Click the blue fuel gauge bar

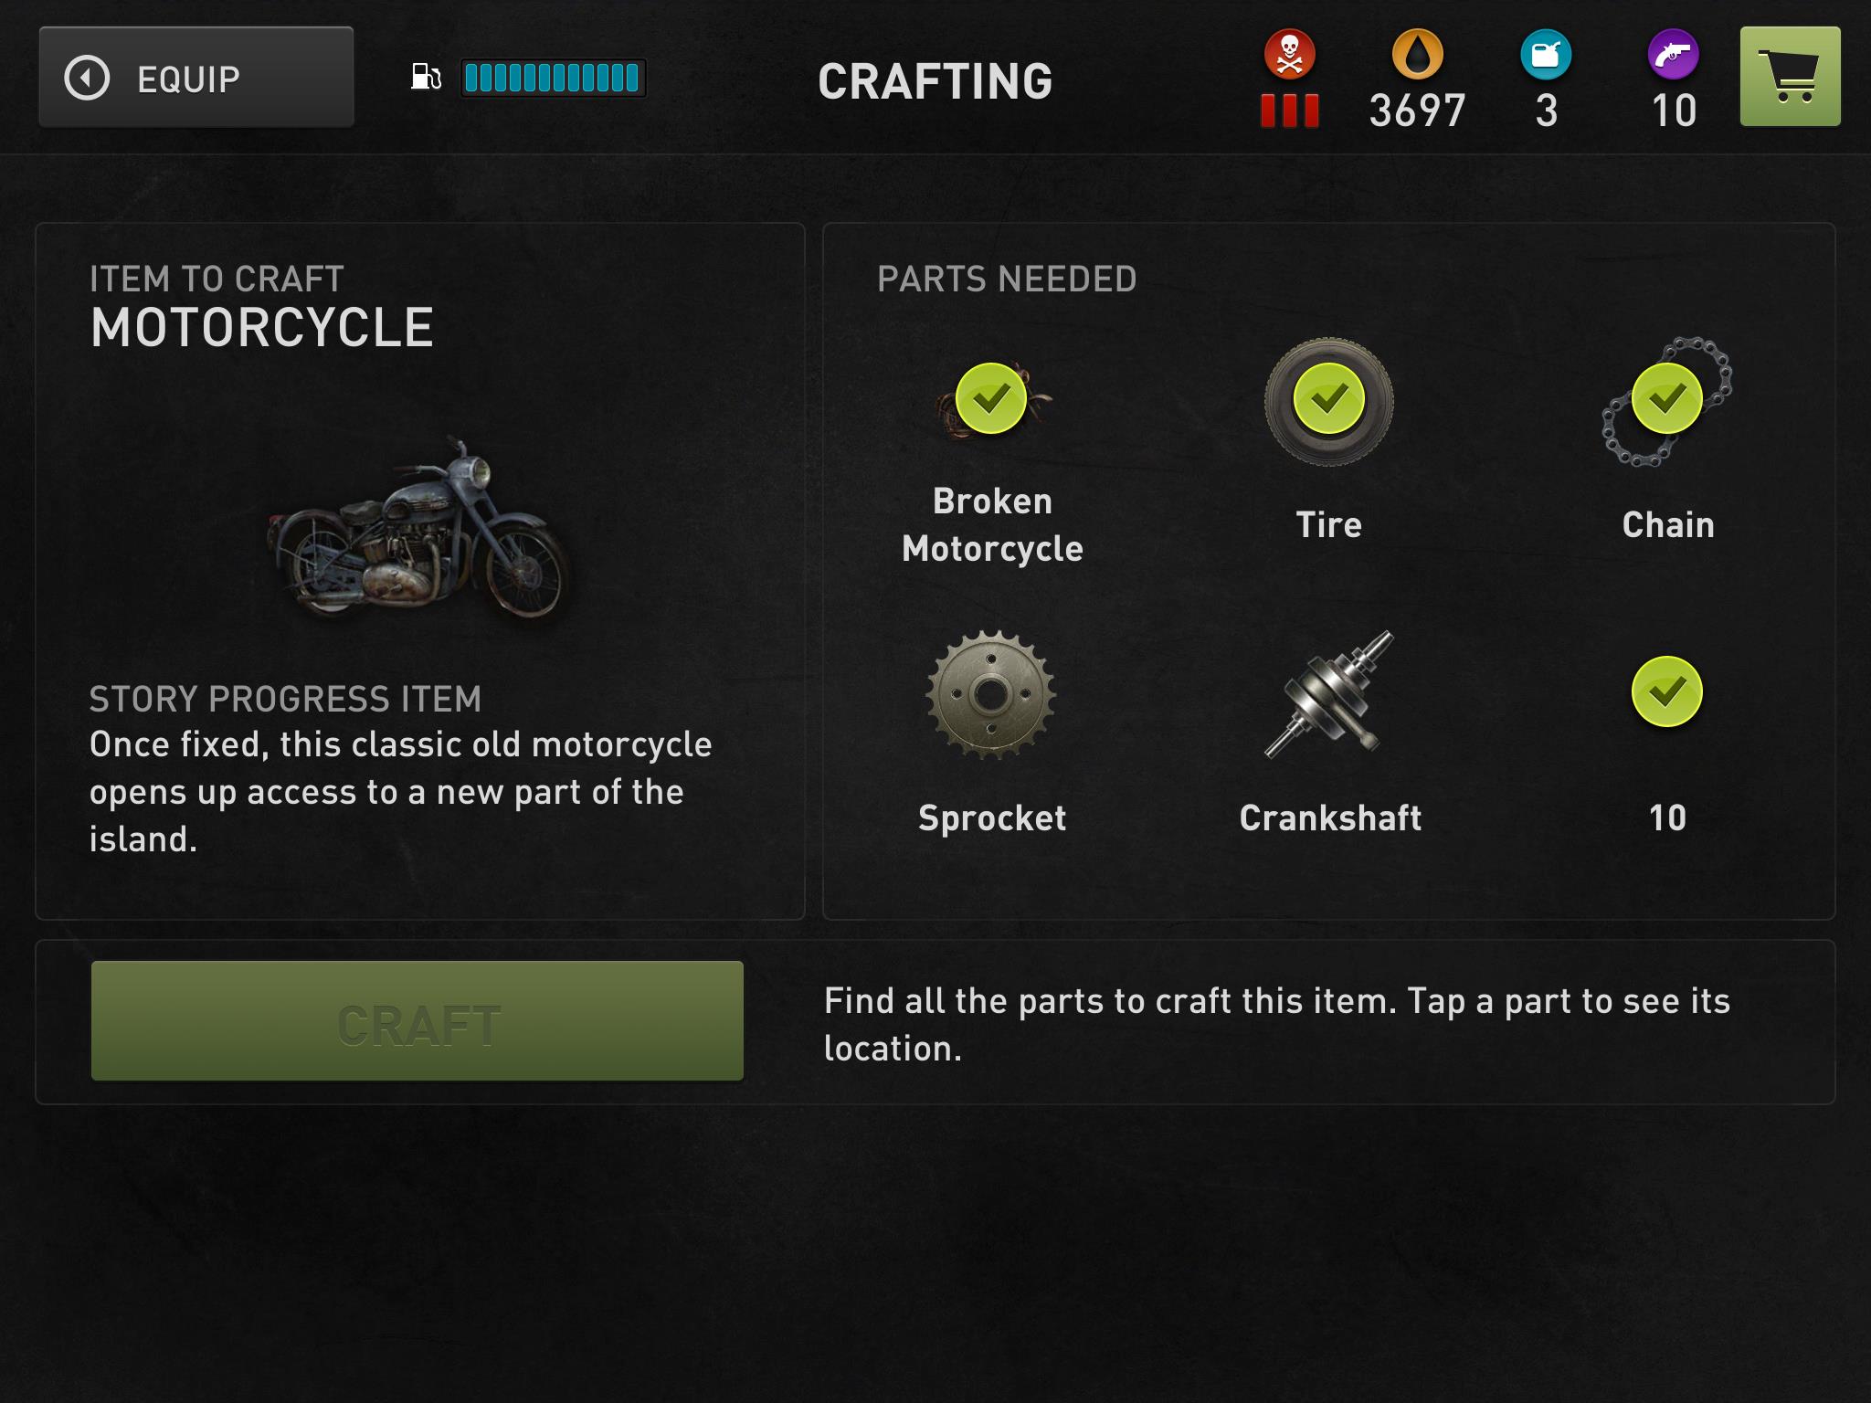553,78
